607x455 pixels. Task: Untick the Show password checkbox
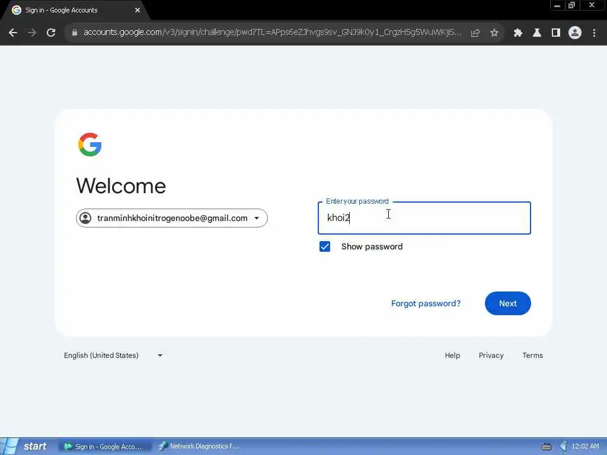[325, 246]
